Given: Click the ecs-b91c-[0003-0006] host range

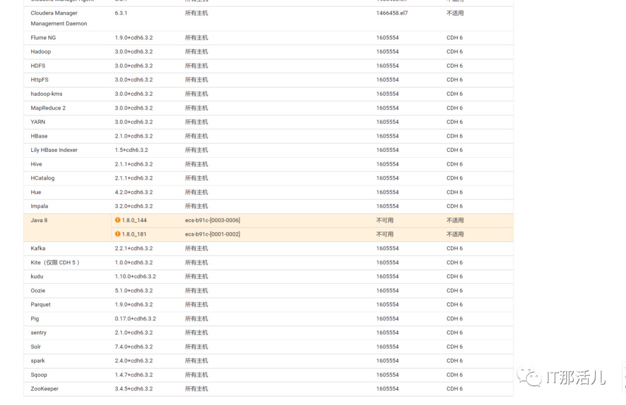Looking at the screenshot, I should [x=213, y=220].
